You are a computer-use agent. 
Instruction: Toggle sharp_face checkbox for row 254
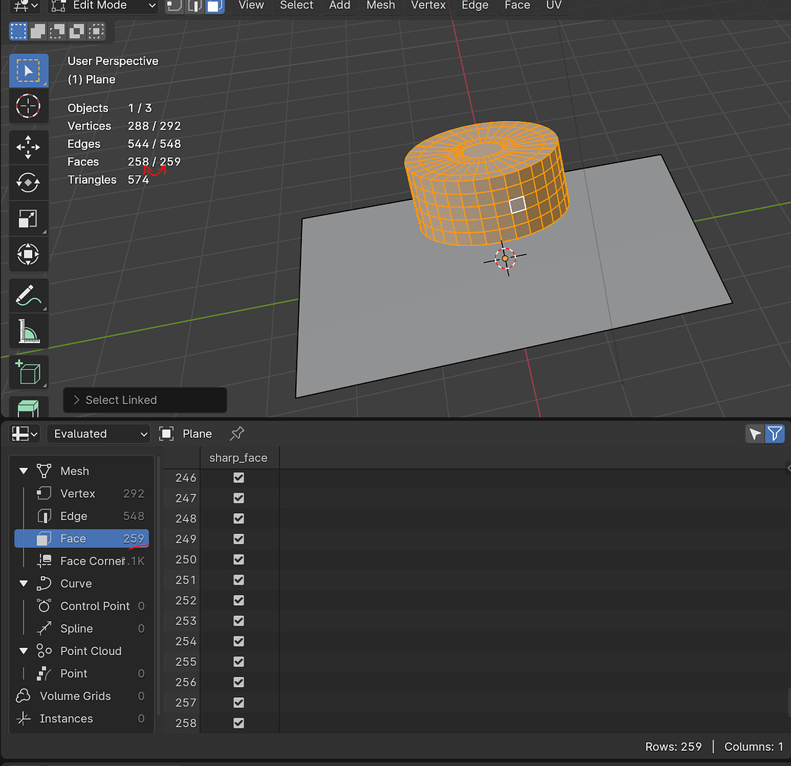[238, 641]
